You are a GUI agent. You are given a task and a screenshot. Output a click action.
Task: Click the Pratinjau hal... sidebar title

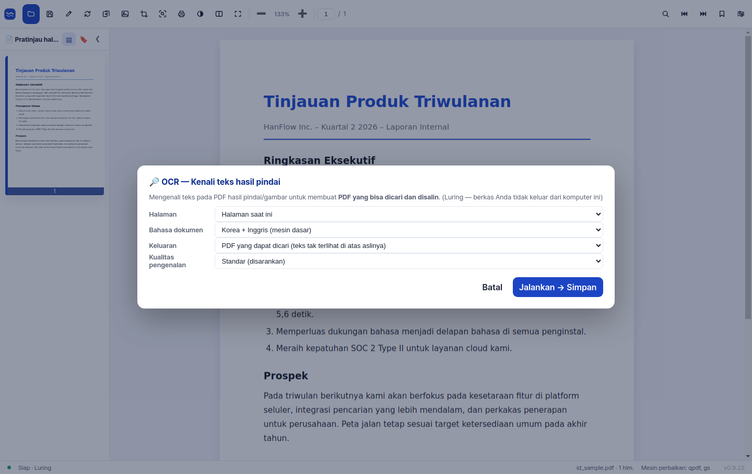(37, 40)
